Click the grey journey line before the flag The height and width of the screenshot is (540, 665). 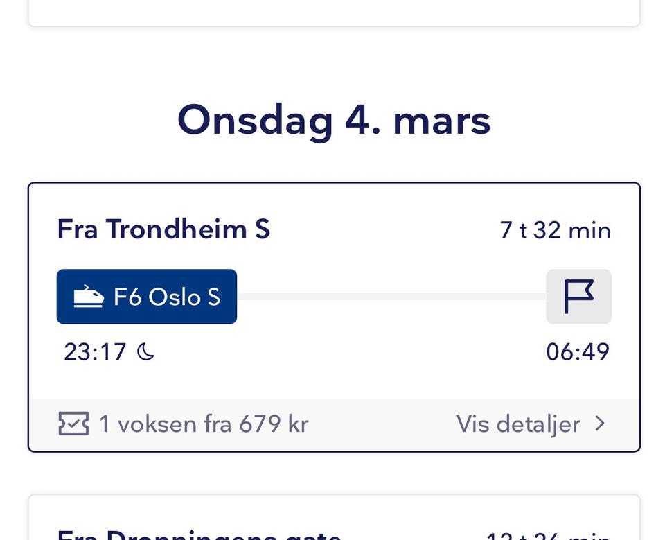coord(391,297)
